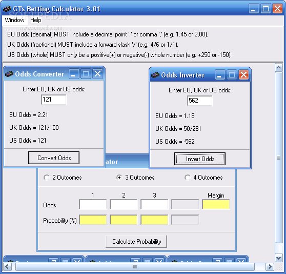Viewport: 286px width, 274px height.
Task: Click the vertical scrollbar thumb
Action: pos(278,158)
